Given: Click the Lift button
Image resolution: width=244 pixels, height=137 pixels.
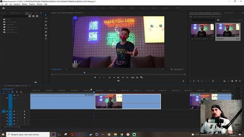Looking at the screenshot, I should click(133, 78).
